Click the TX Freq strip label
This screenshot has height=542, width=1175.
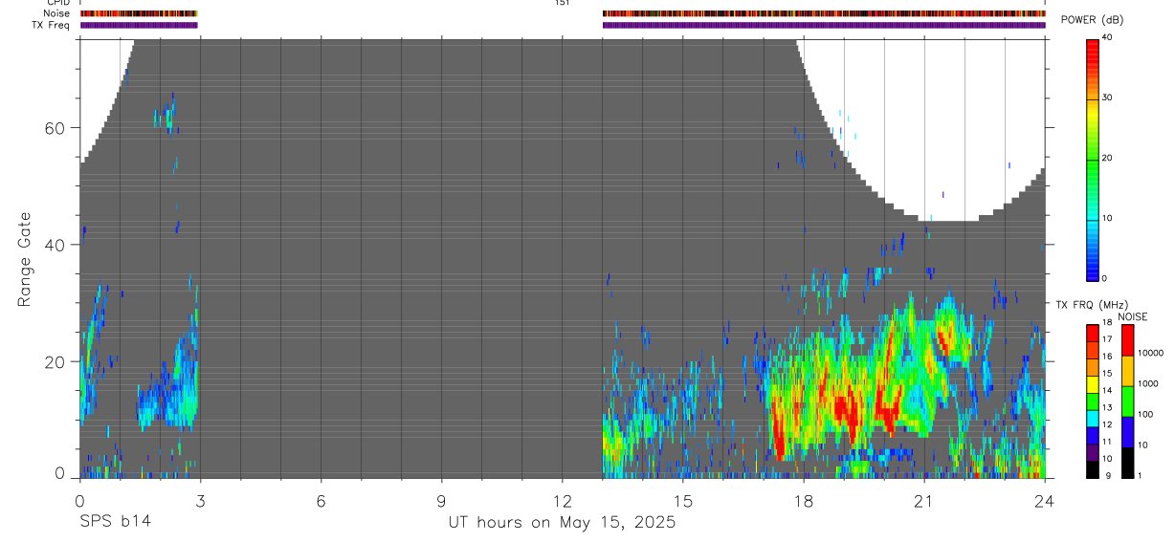(x=52, y=25)
